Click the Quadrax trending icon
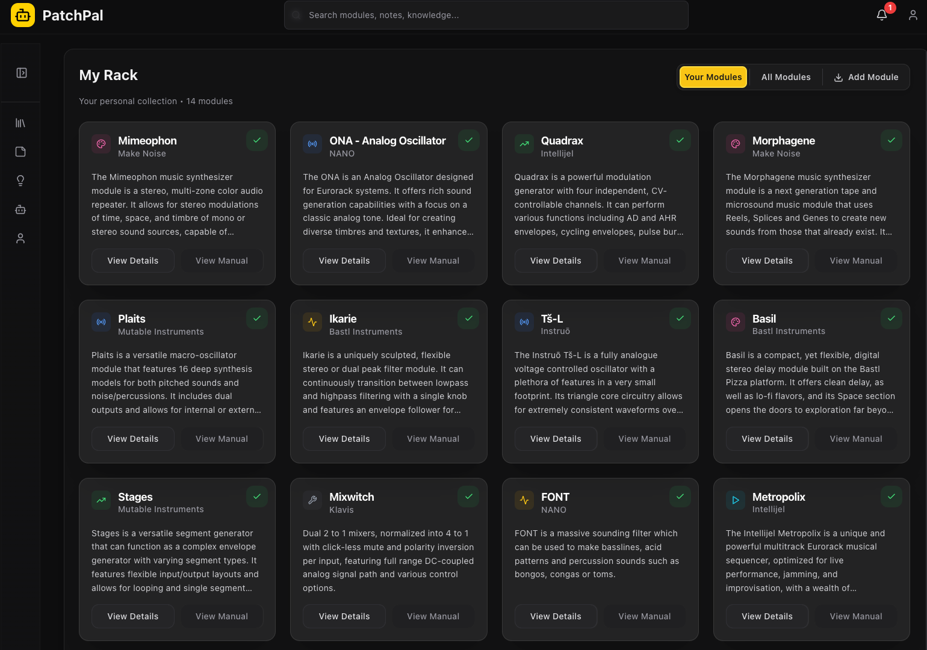The height and width of the screenshot is (650, 927). pyautogui.click(x=524, y=144)
